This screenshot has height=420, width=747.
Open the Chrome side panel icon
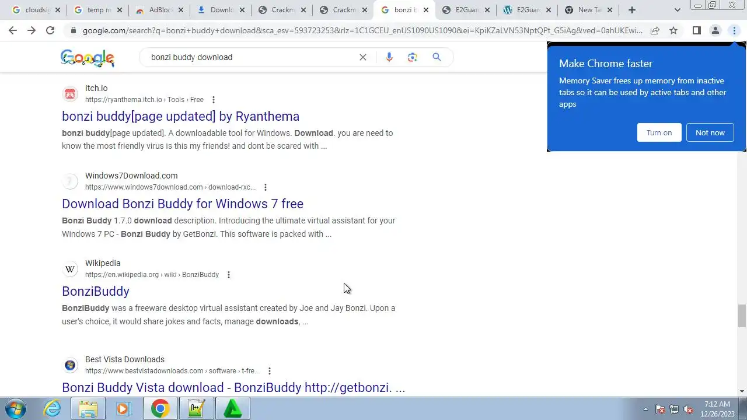click(696, 30)
